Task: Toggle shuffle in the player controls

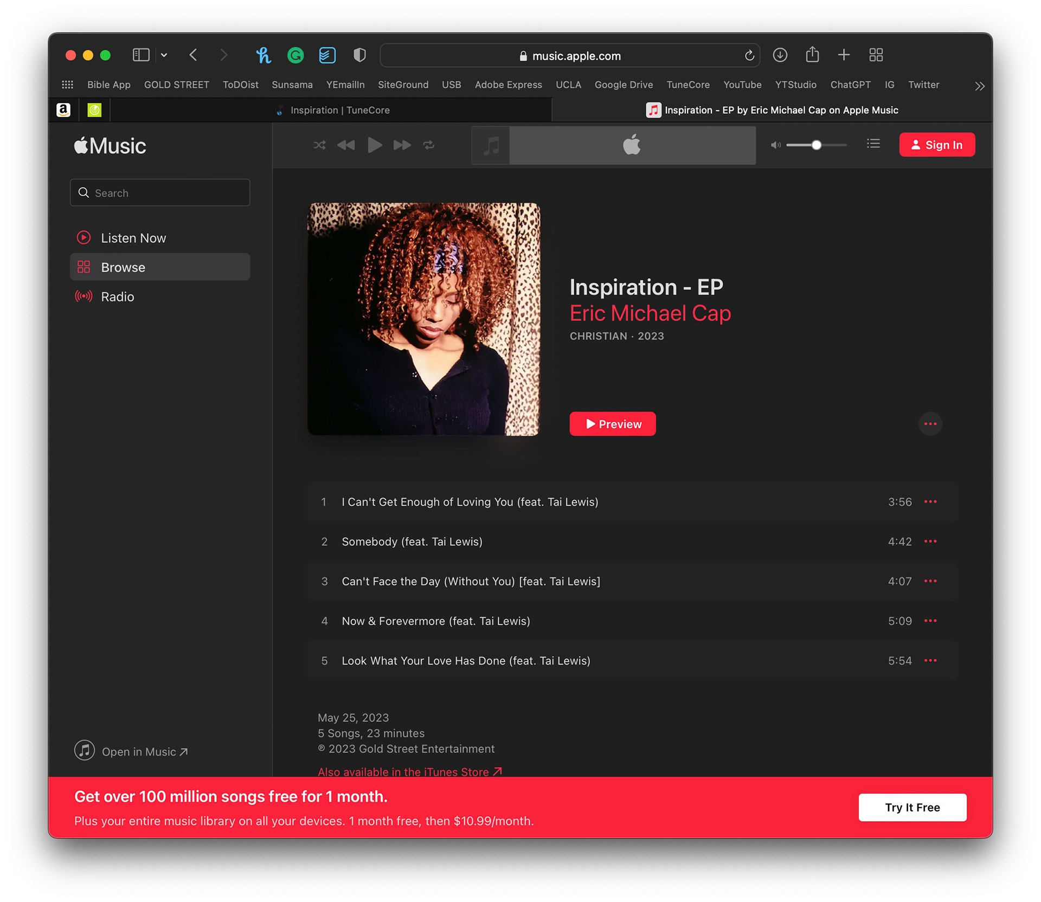Action: click(319, 145)
